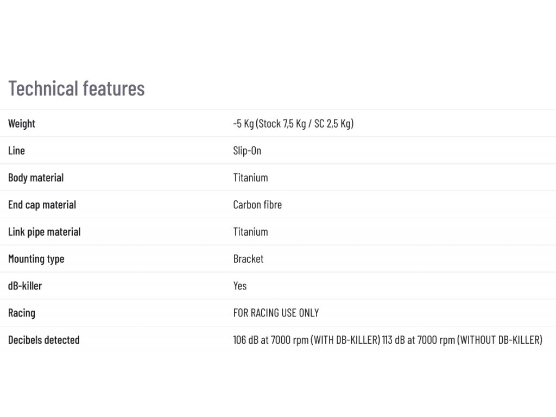Select the End cap material label
Viewport: 556px width, 417px height.
click(42, 205)
